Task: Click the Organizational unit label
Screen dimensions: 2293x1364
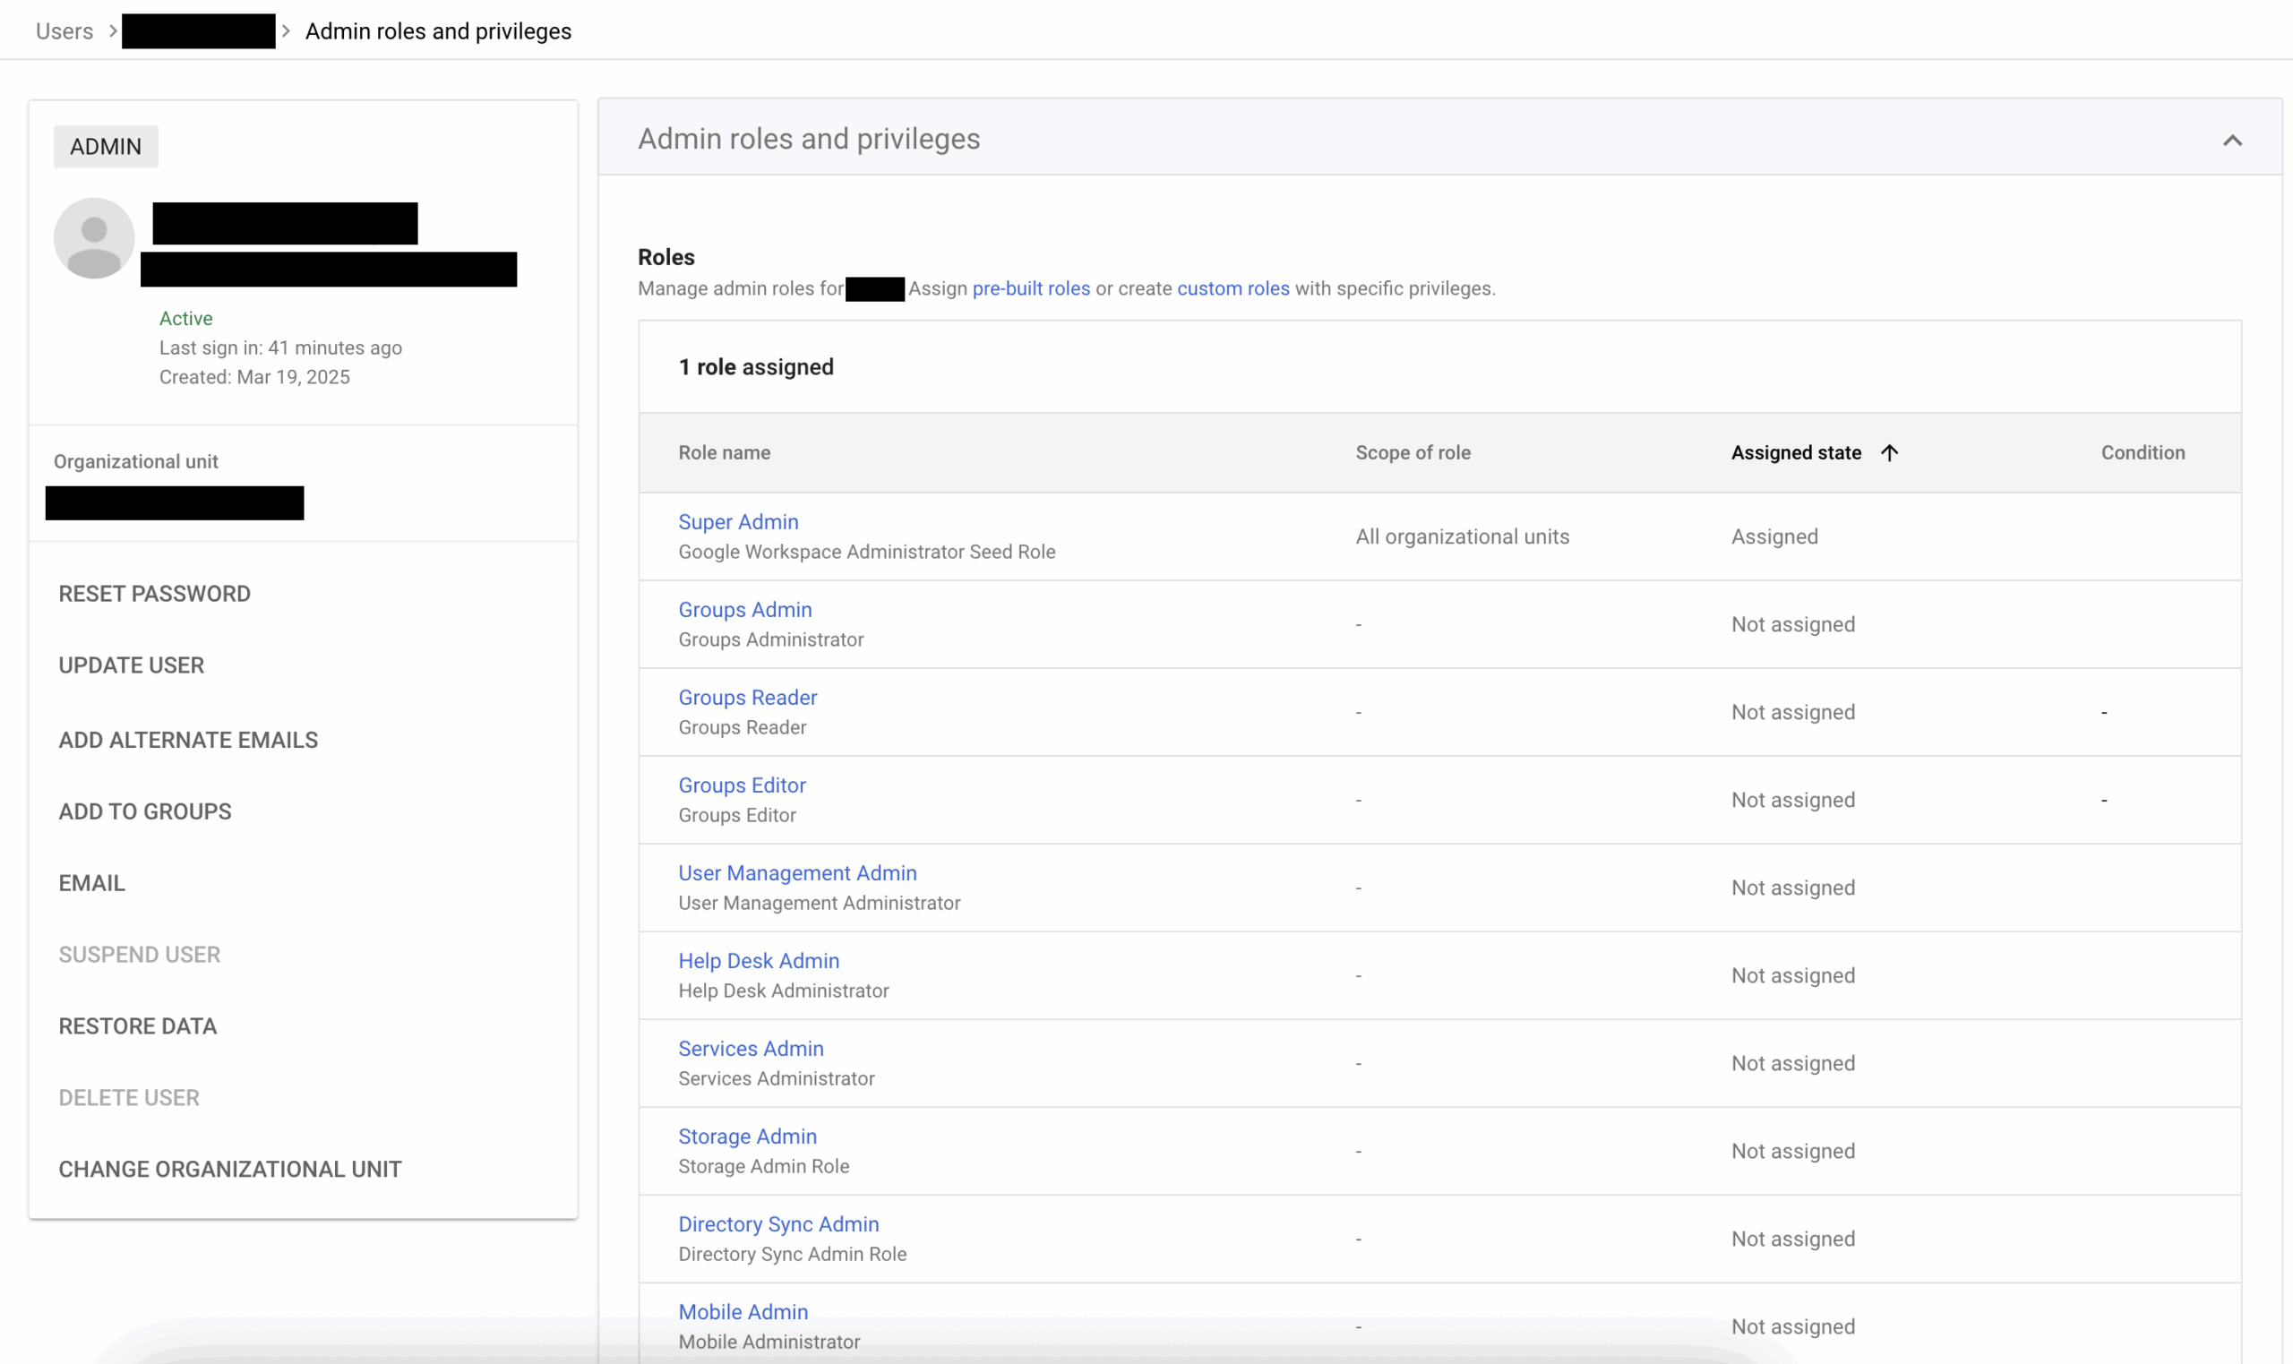Action: coord(136,461)
